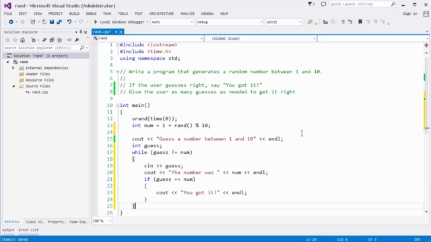Viewport: 431px width, 242px height.
Task: Open the feedback speech bubble icon
Action: point(323,4)
